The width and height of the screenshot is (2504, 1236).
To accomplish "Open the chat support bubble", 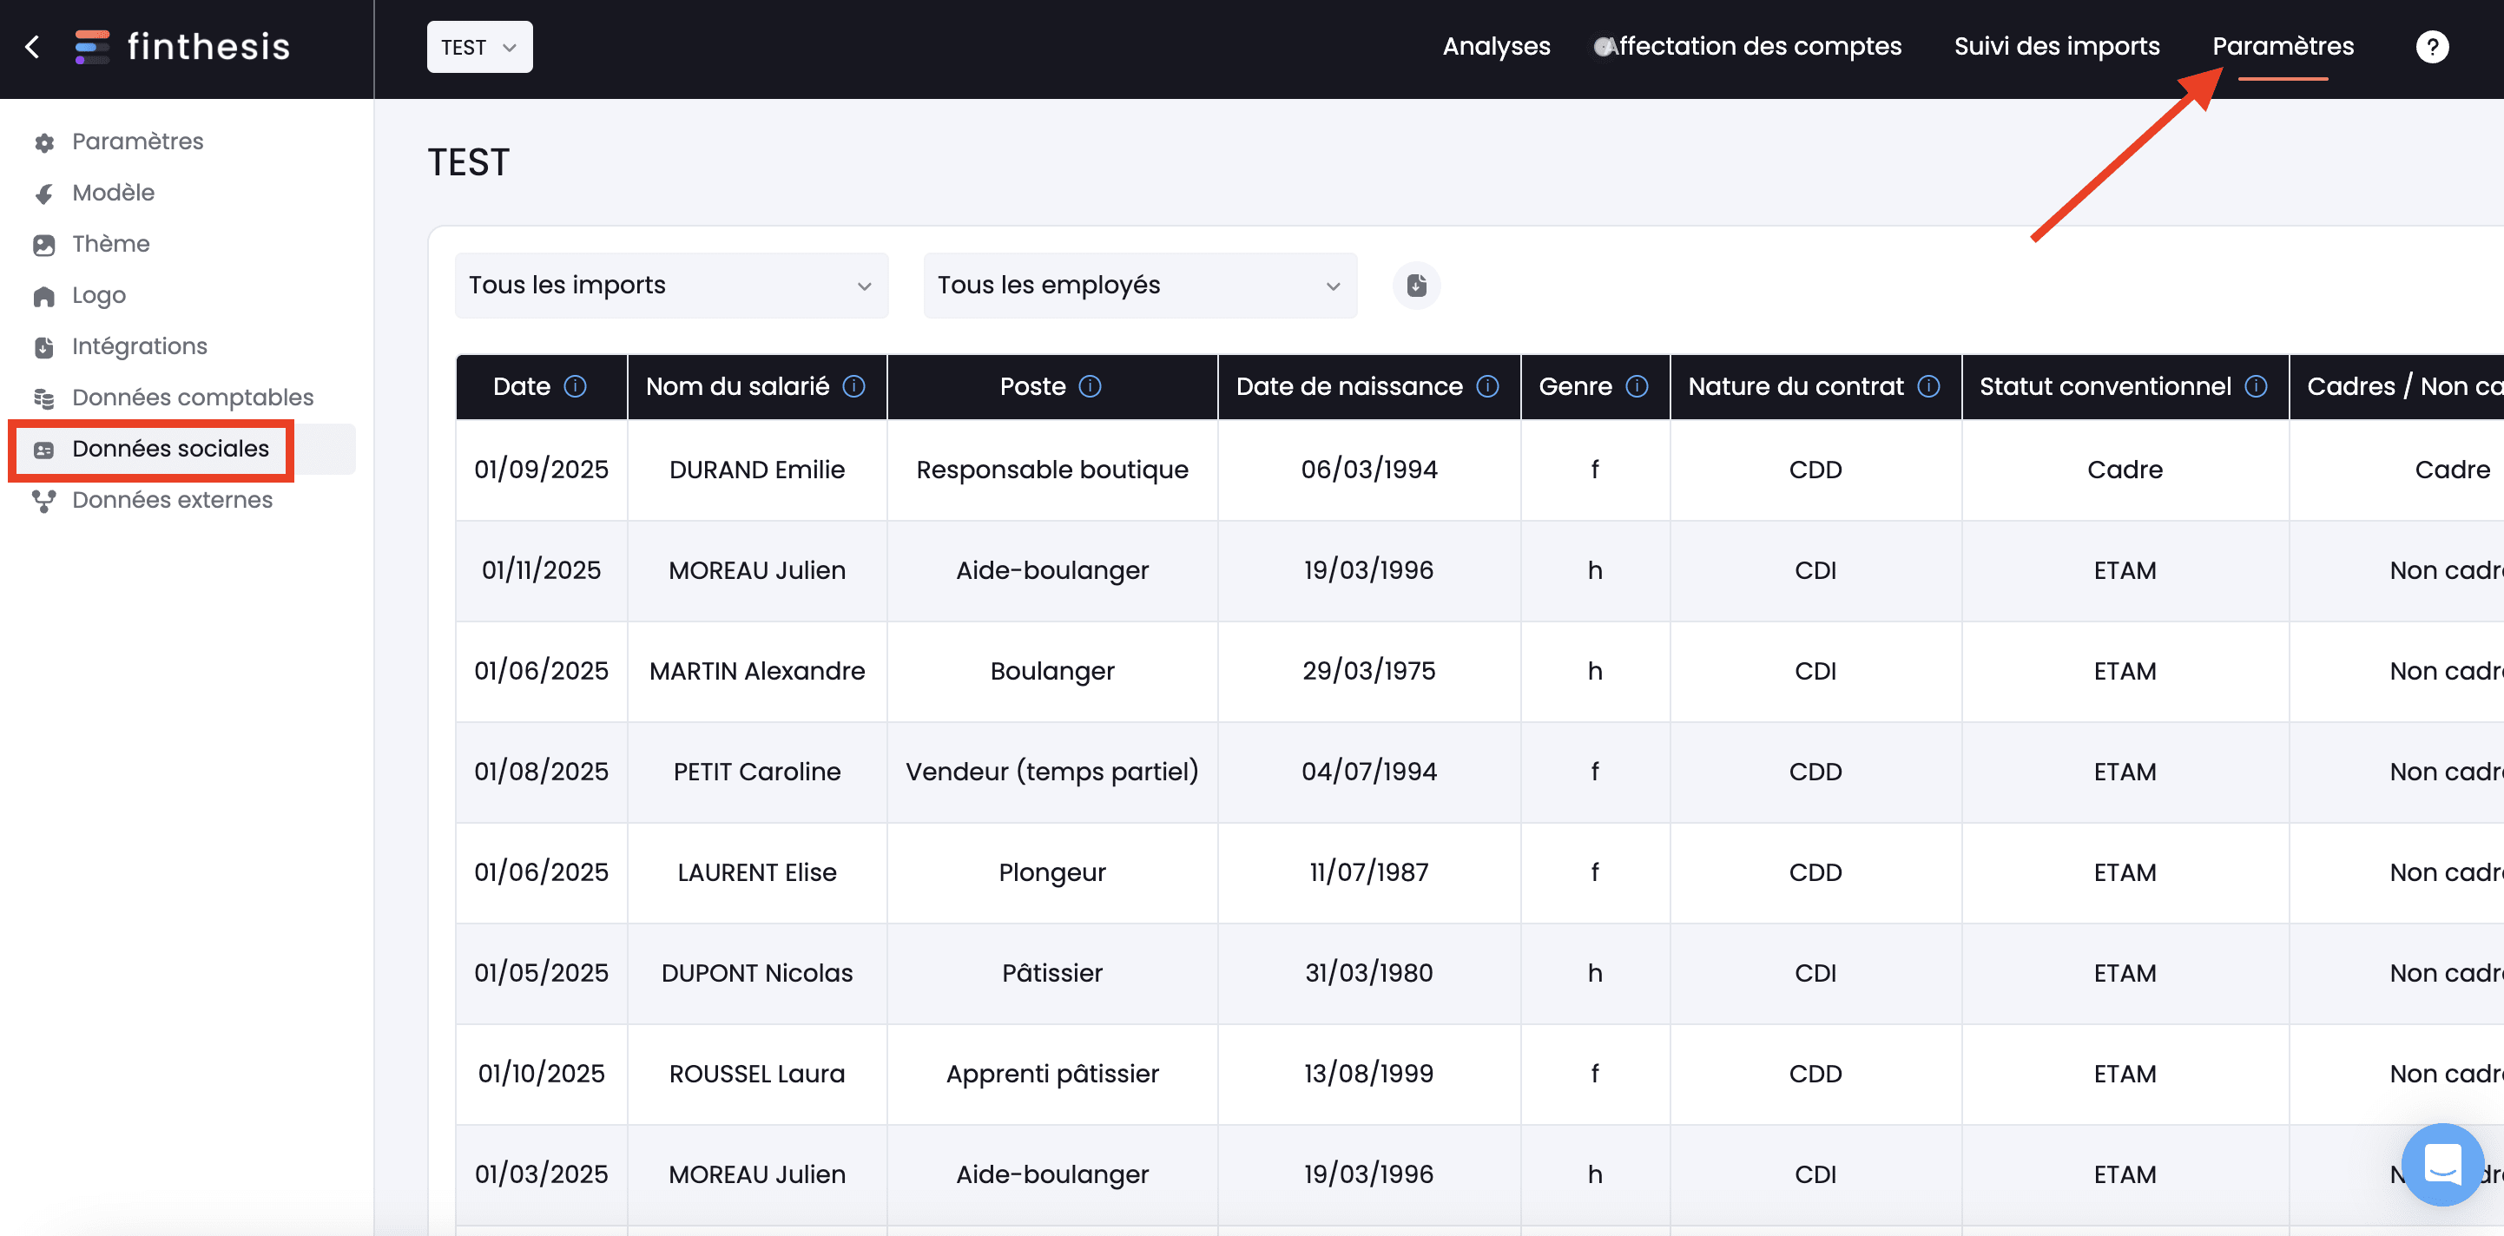I will (x=2441, y=1163).
